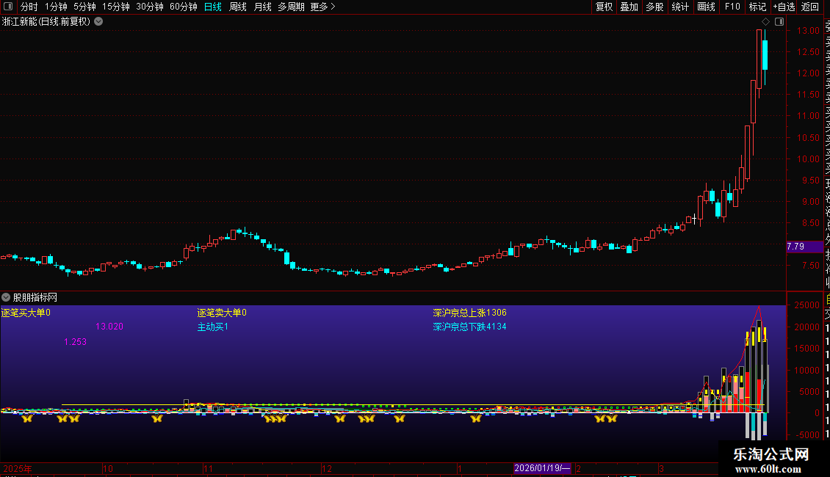Click 返回 to go back
Image resolution: width=830 pixels, height=477 pixels.
click(x=810, y=7)
